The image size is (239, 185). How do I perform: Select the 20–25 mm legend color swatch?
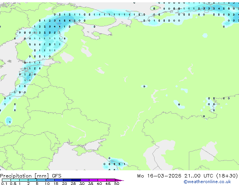click(x=67, y=180)
